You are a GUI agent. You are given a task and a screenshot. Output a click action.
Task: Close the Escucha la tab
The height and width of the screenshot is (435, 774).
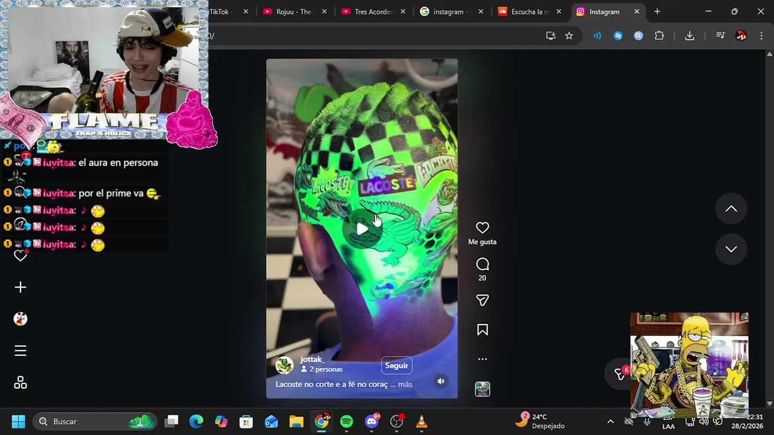[x=559, y=11]
